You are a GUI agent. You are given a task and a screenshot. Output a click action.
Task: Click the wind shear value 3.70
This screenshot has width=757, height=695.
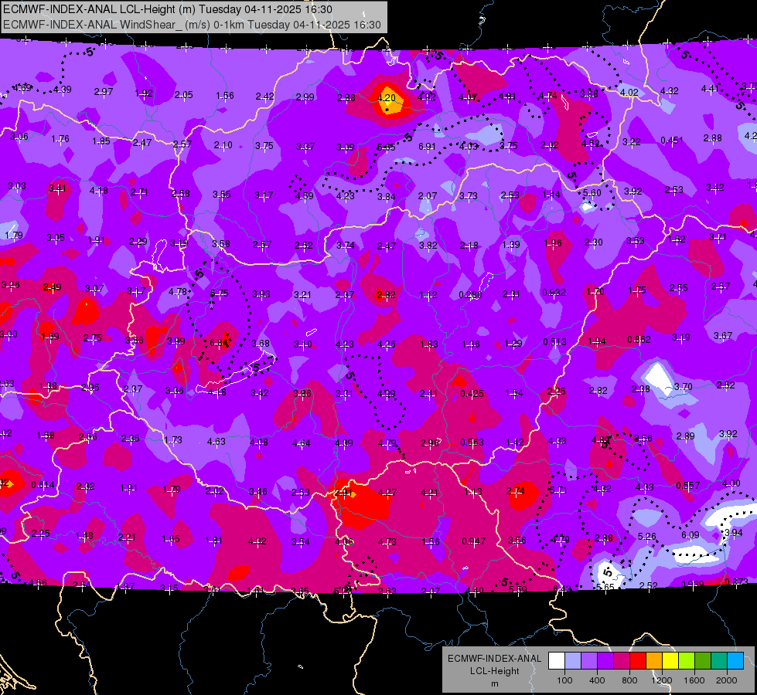coord(683,387)
